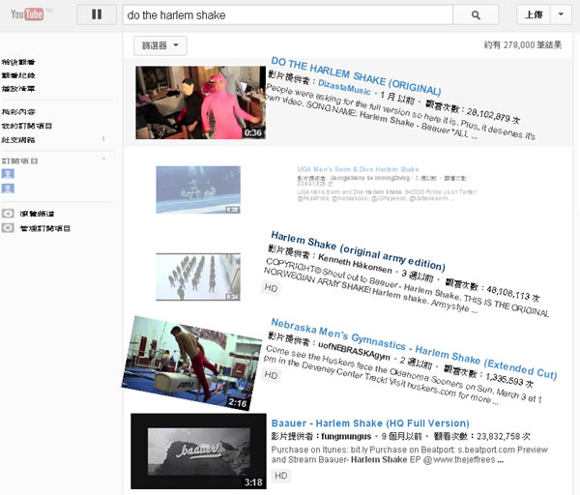Expand the 篩選器 filter dropdown

(159, 45)
